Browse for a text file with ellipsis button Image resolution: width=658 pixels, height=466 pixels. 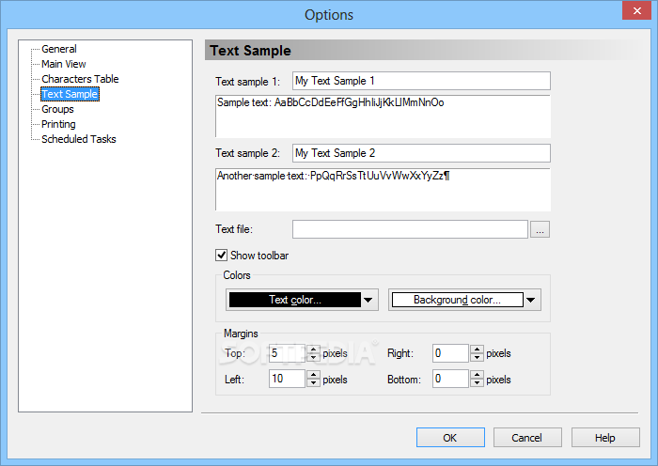tap(540, 229)
